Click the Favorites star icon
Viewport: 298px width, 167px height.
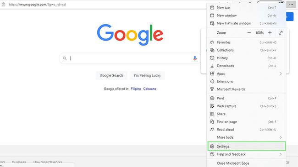212,42
